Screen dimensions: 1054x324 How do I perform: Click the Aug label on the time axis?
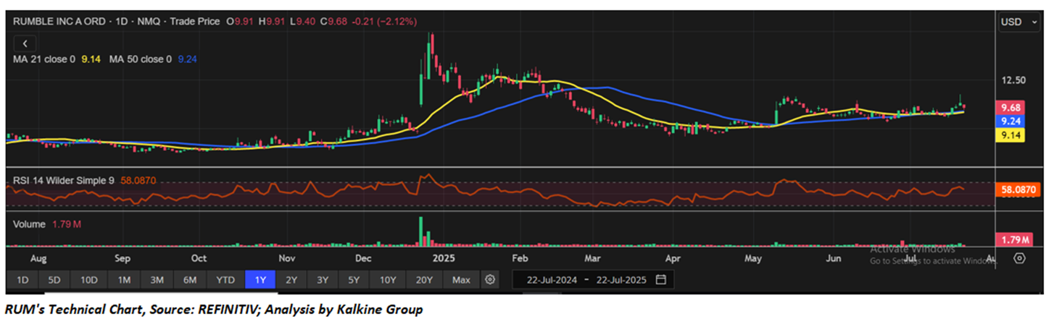(39, 259)
